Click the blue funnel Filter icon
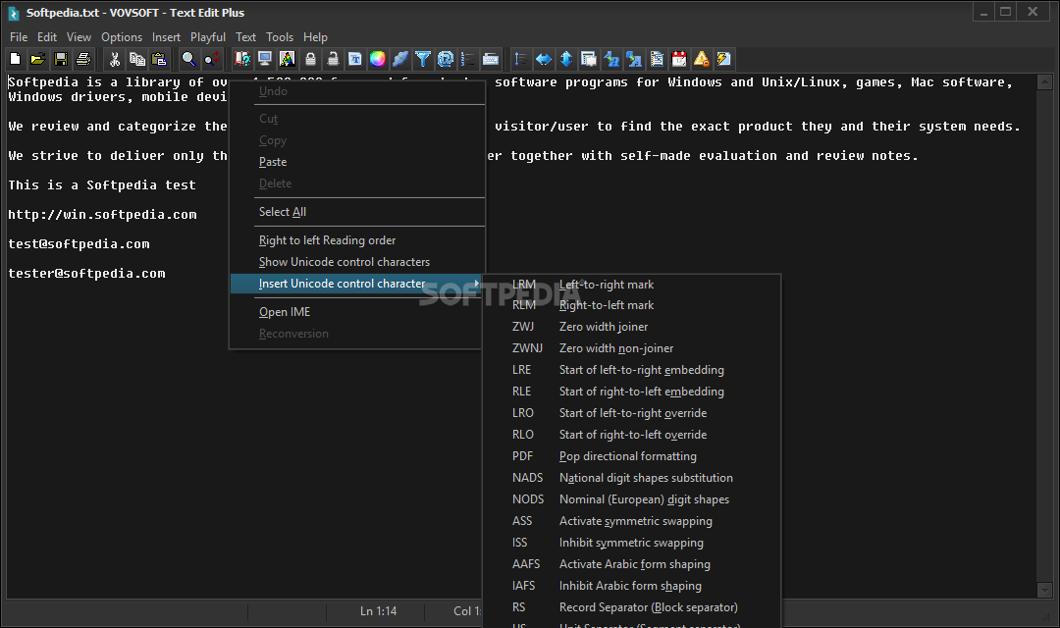This screenshot has height=628, width=1060. coord(423,60)
